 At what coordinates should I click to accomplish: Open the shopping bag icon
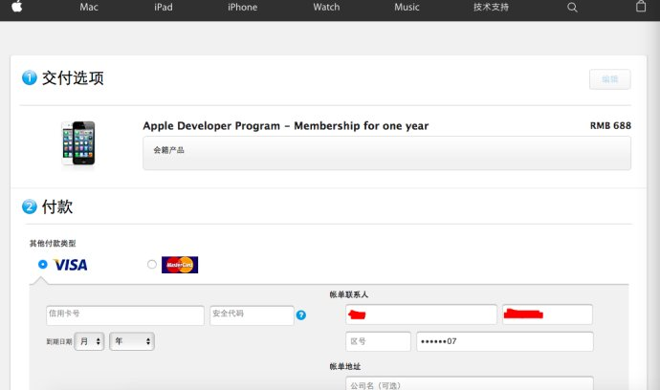(x=641, y=6)
